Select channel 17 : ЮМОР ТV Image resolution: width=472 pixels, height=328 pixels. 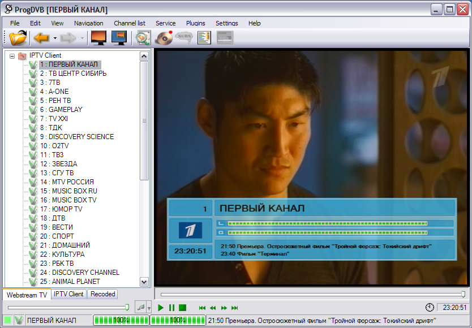61,209
